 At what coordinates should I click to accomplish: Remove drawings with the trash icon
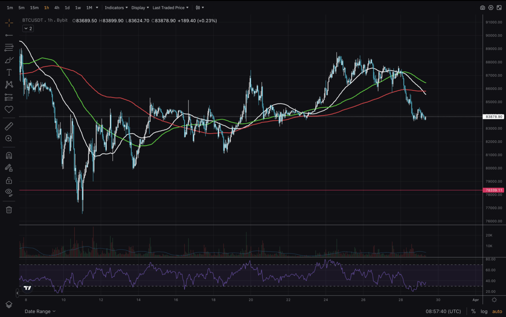(x=9, y=210)
